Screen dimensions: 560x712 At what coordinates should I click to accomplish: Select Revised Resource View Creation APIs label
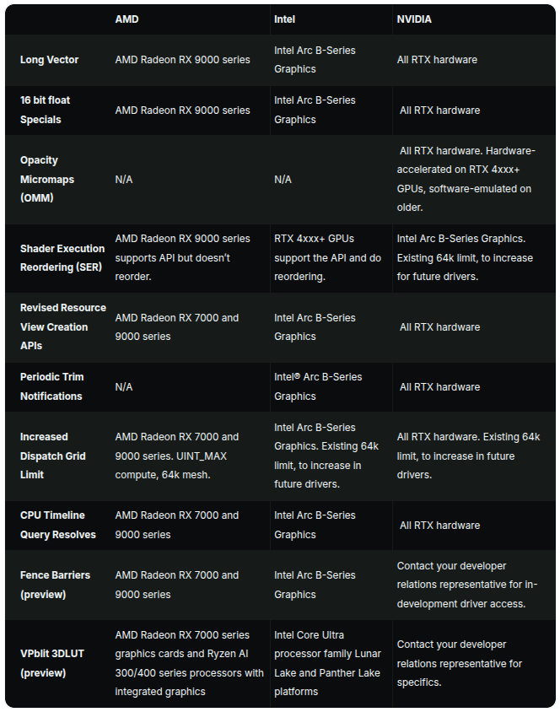(62, 326)
